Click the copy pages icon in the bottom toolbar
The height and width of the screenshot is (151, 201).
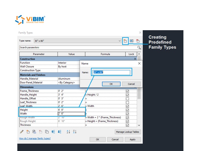click(x=47, y=132)
